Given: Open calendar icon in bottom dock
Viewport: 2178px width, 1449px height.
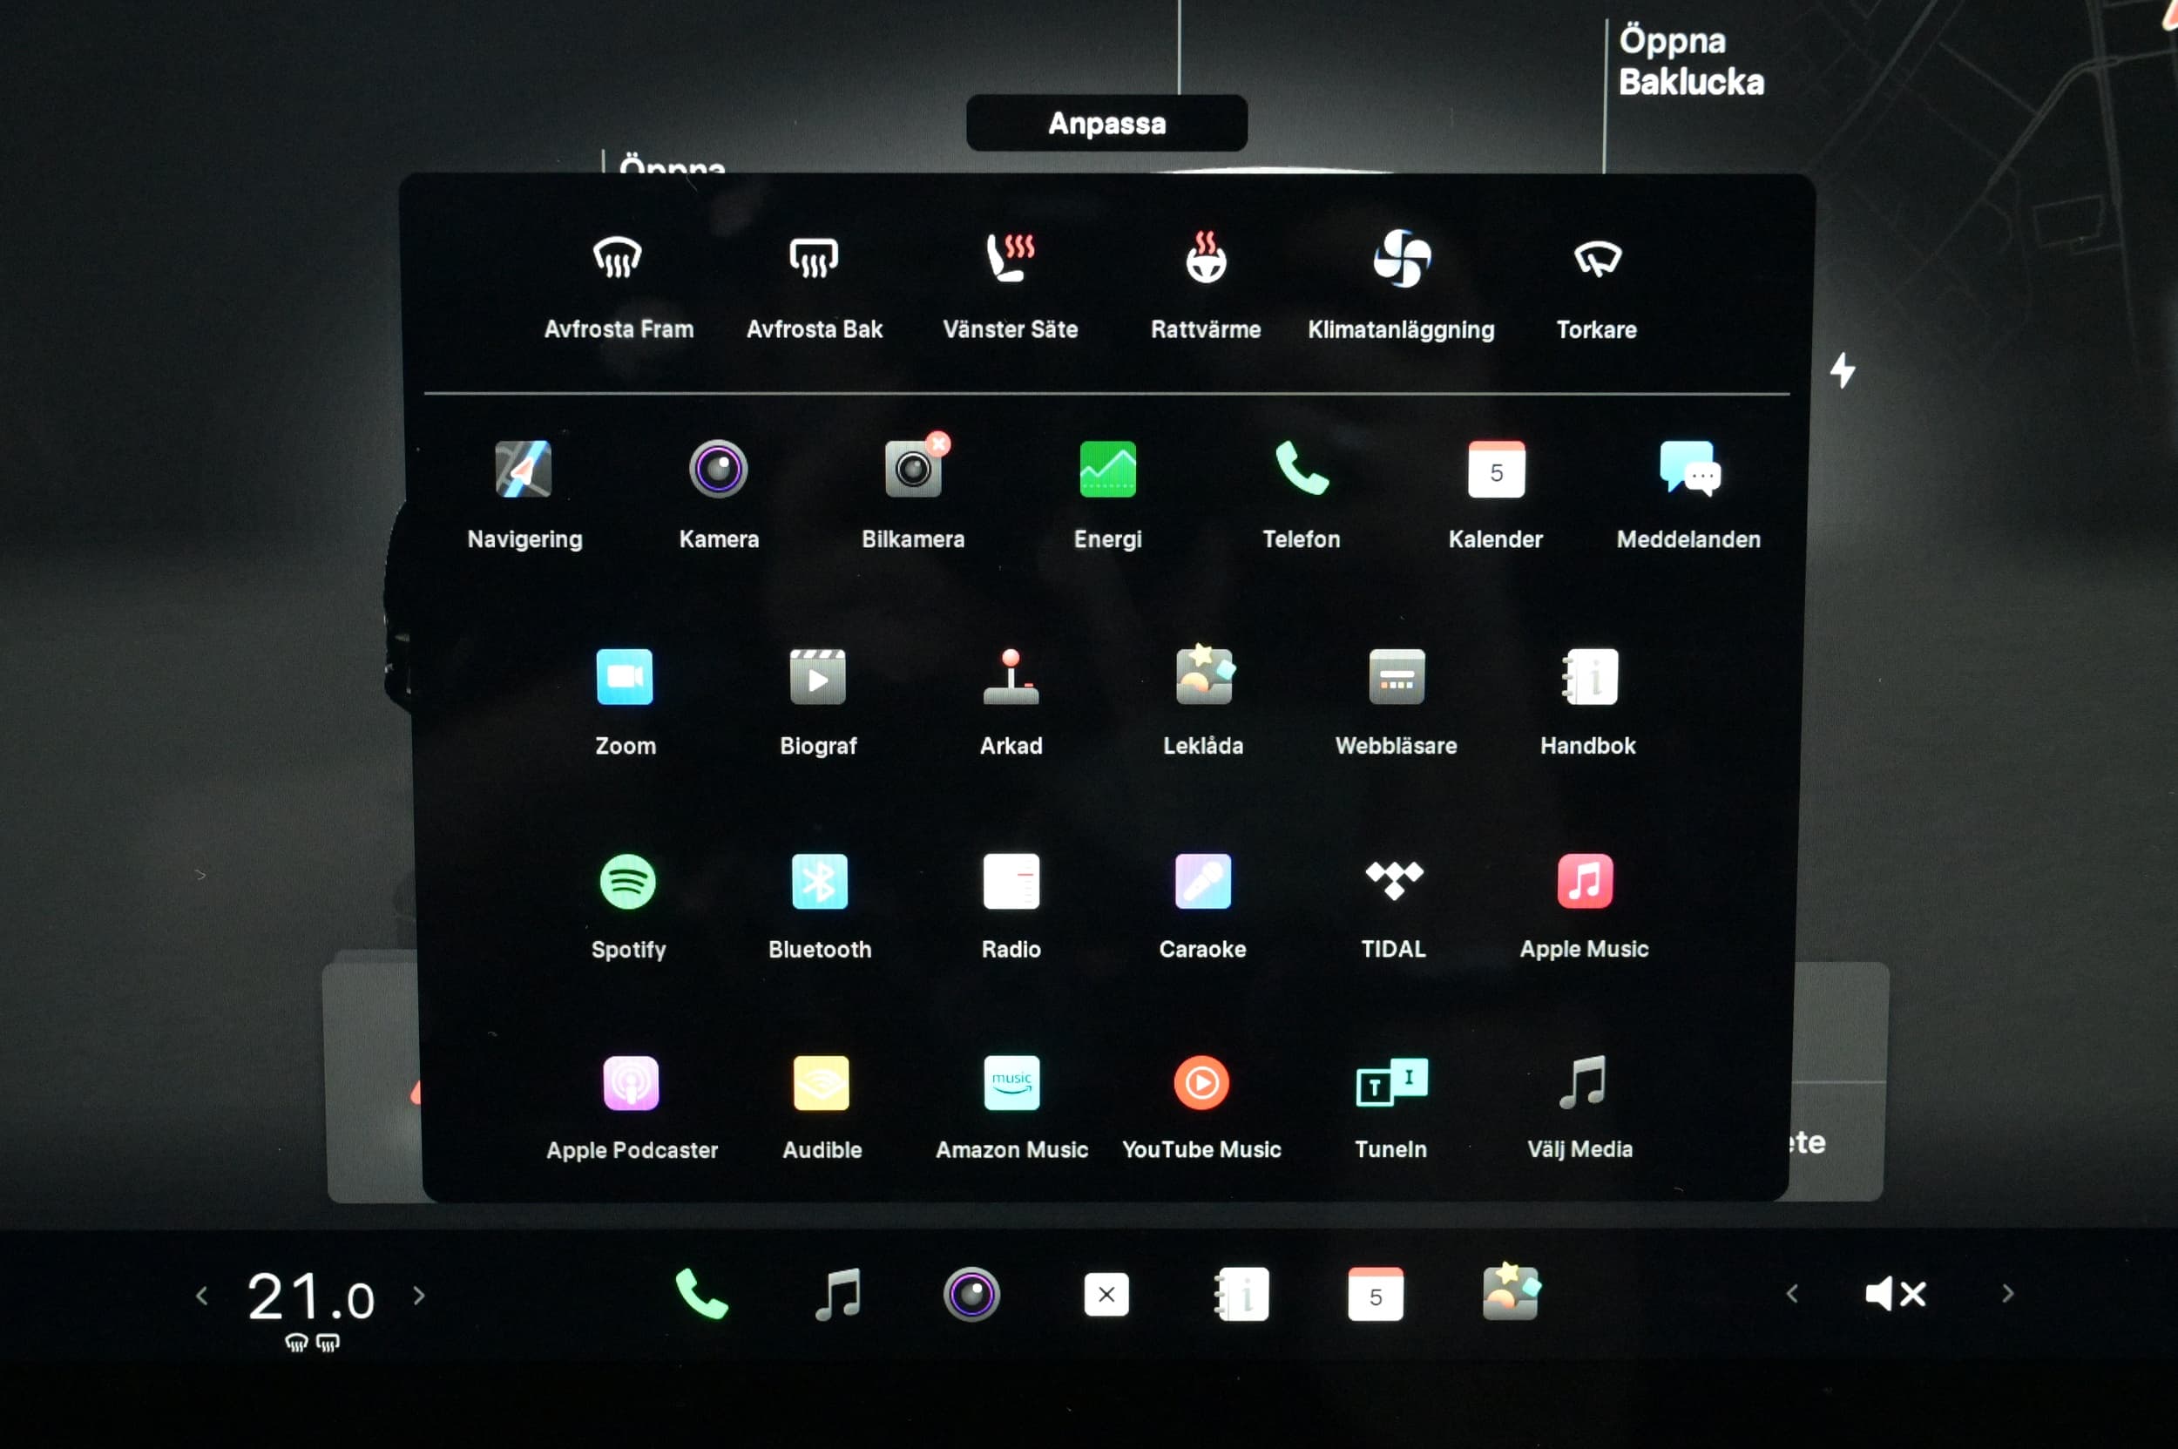Looking at the screenshot, I should coord(1376,1294).
